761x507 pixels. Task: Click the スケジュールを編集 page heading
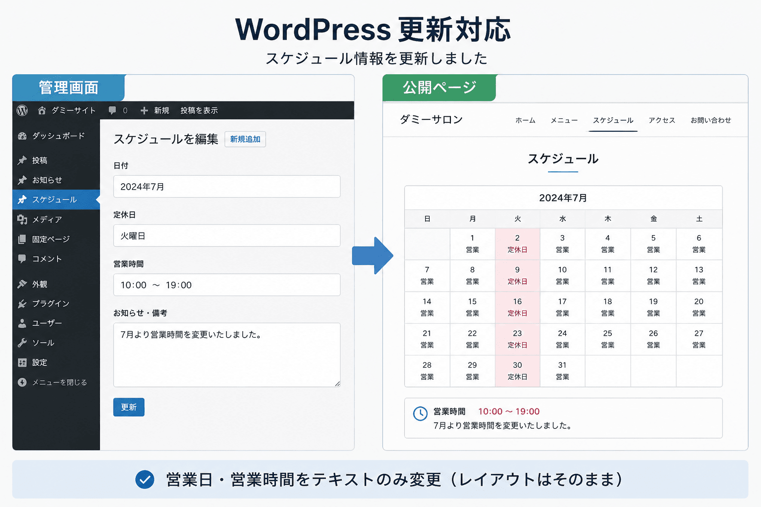pos(166,139)
